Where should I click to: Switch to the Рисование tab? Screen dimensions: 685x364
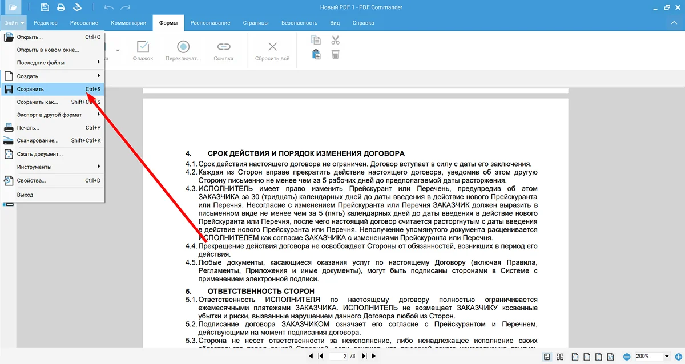[84, 23]
